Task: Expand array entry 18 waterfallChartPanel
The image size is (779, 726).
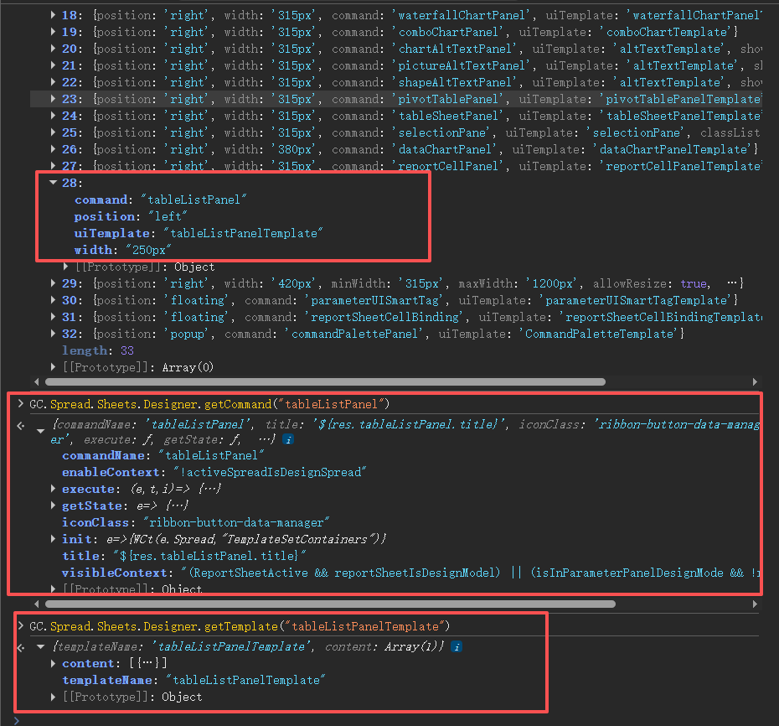Action: (53, 15)
